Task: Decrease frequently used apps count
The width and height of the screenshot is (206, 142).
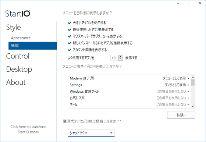Action: 120,59
